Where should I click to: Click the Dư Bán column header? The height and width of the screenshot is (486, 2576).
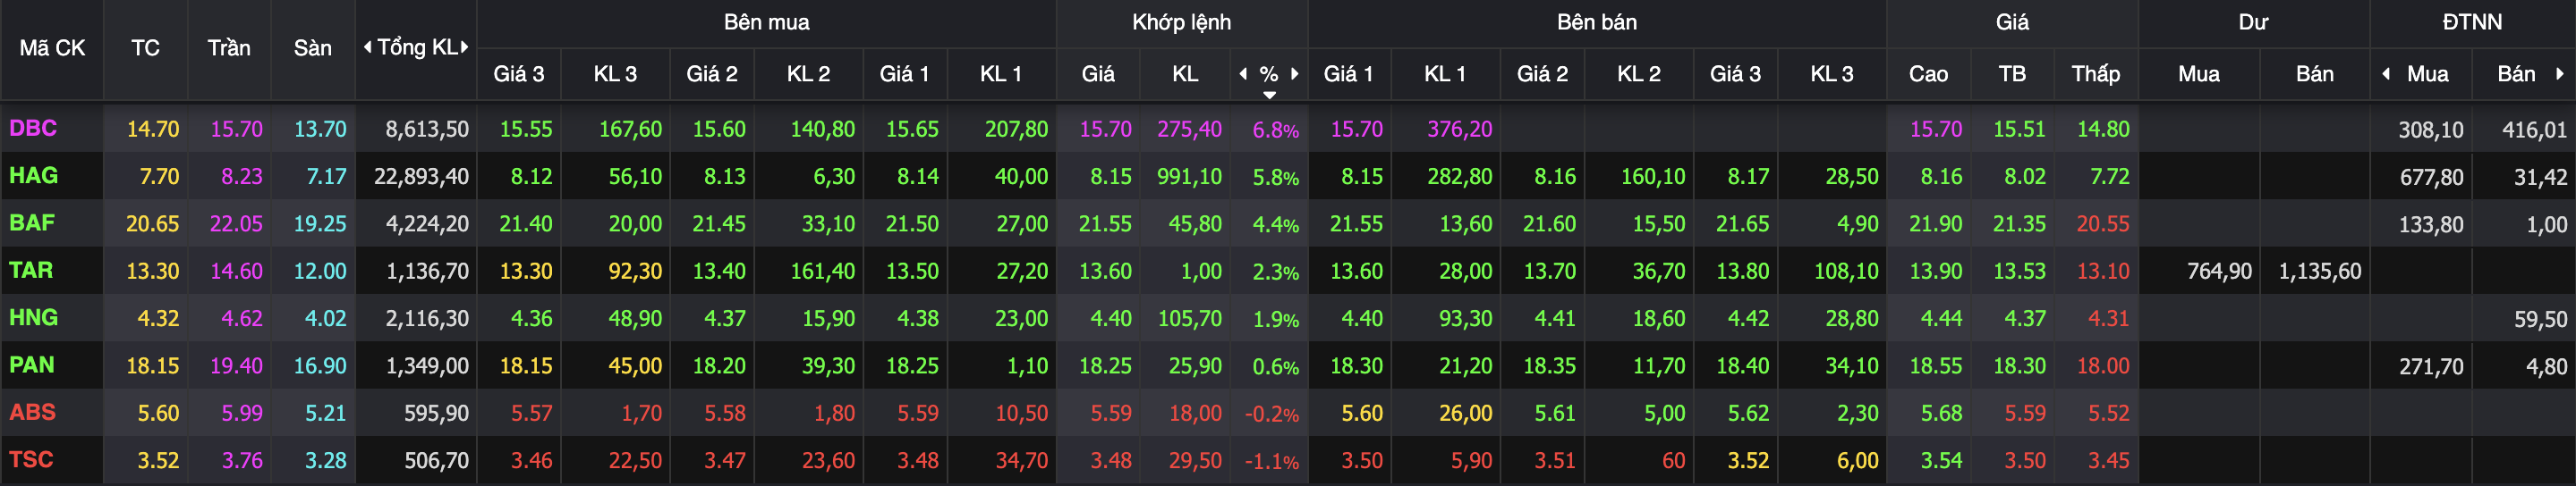tap(2314, 74)
